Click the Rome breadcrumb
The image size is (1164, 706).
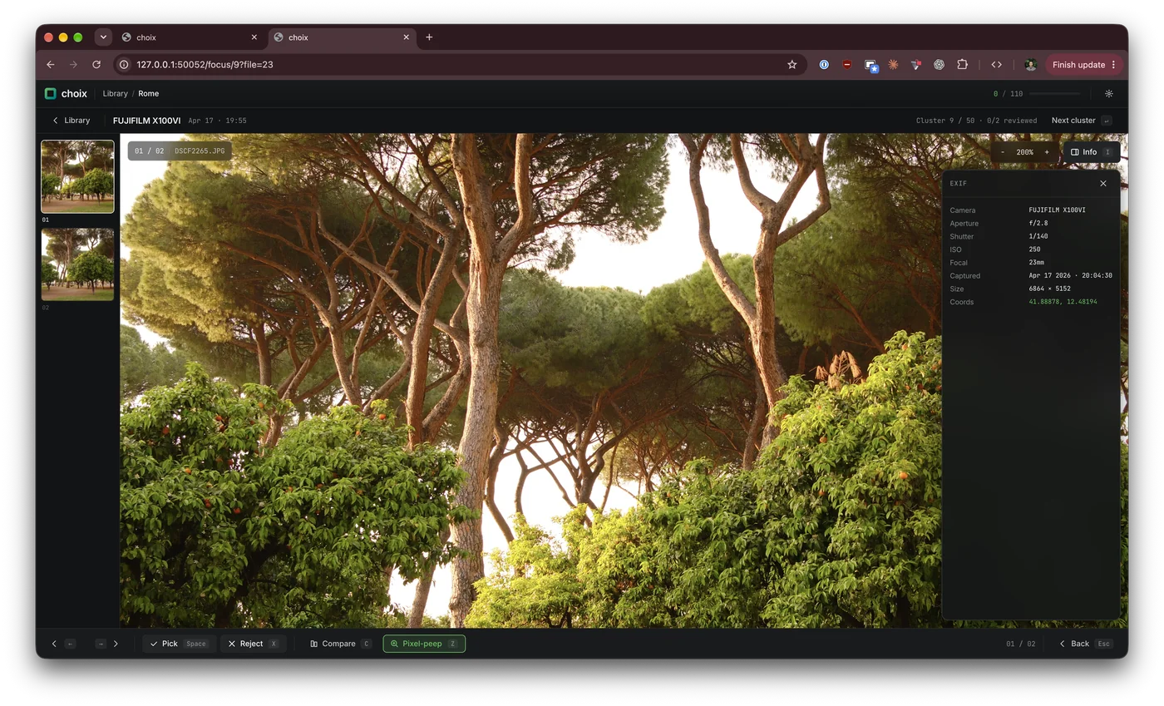[148, 94]
